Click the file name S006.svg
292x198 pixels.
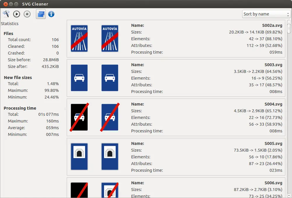coord(273,183)
